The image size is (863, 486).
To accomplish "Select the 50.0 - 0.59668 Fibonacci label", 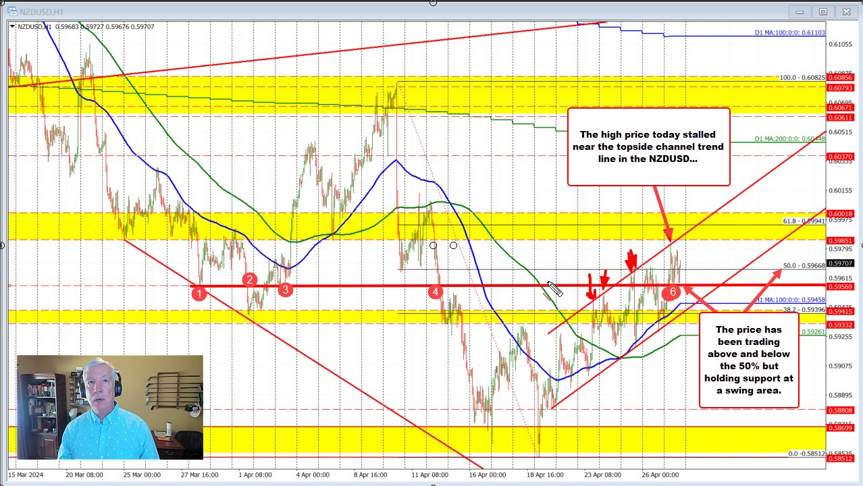I will pyautogui.click(x=804, y=265).
